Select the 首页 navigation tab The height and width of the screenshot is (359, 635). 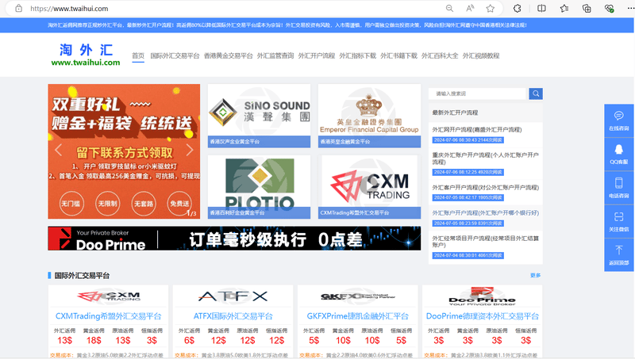138,55
